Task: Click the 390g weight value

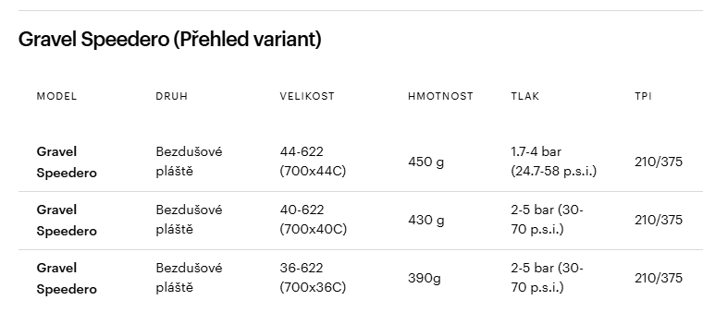Action: click(x=425, y=278)
